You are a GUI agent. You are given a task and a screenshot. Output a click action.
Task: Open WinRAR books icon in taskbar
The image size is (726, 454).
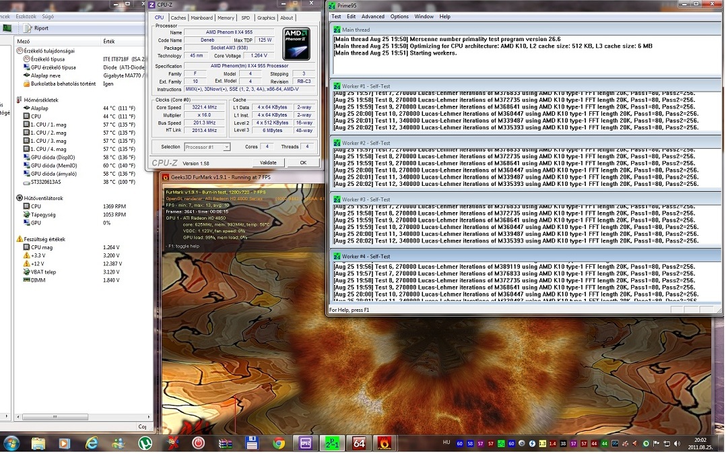(x=226, y=443)
